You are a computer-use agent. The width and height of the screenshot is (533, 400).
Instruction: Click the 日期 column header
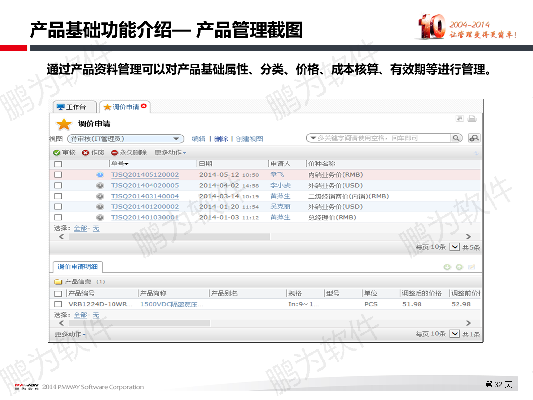(206, 164)
